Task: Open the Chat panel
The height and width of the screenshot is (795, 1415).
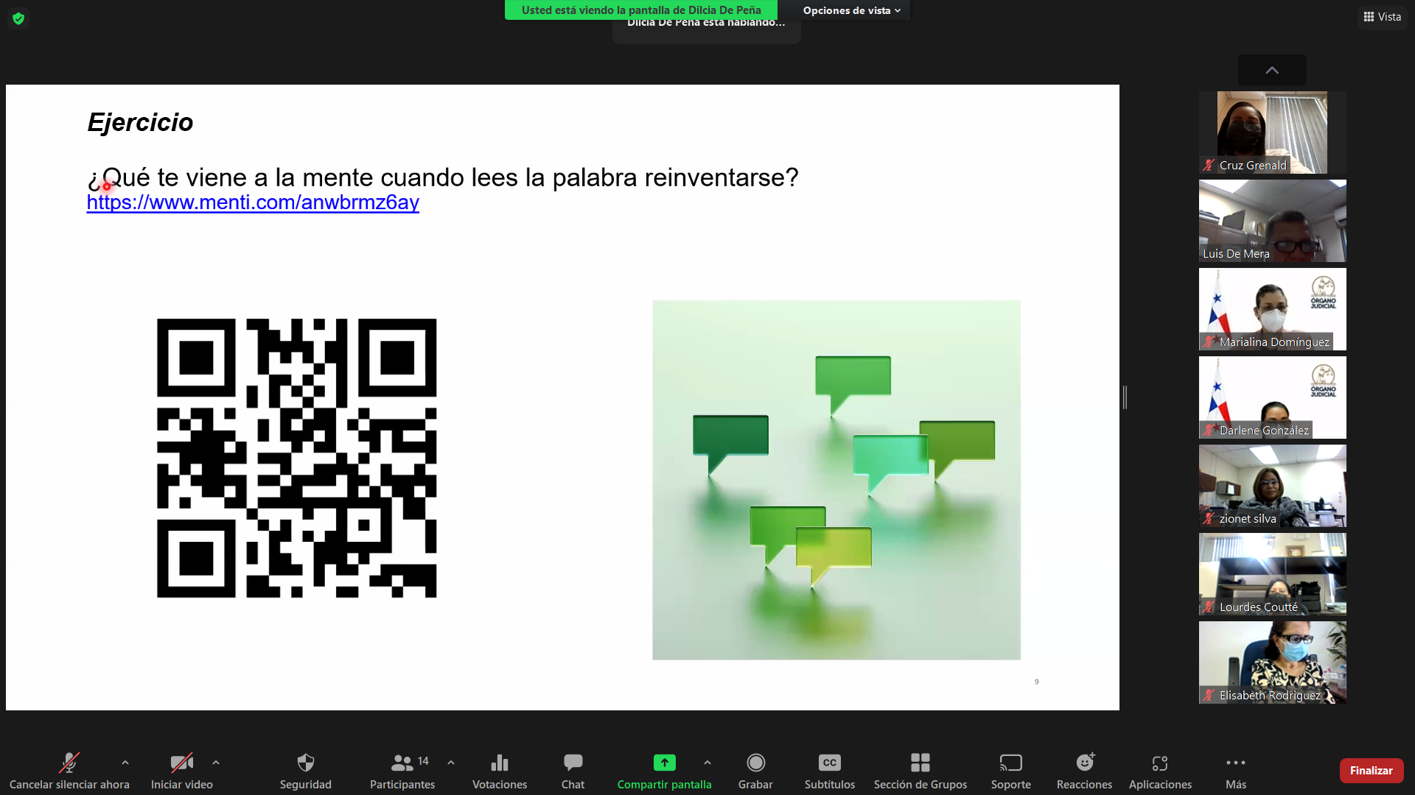Action: click(573, 771)
